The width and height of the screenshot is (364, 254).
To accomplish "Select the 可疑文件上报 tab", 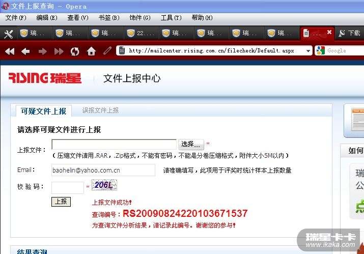I will [x=44, y=111].
